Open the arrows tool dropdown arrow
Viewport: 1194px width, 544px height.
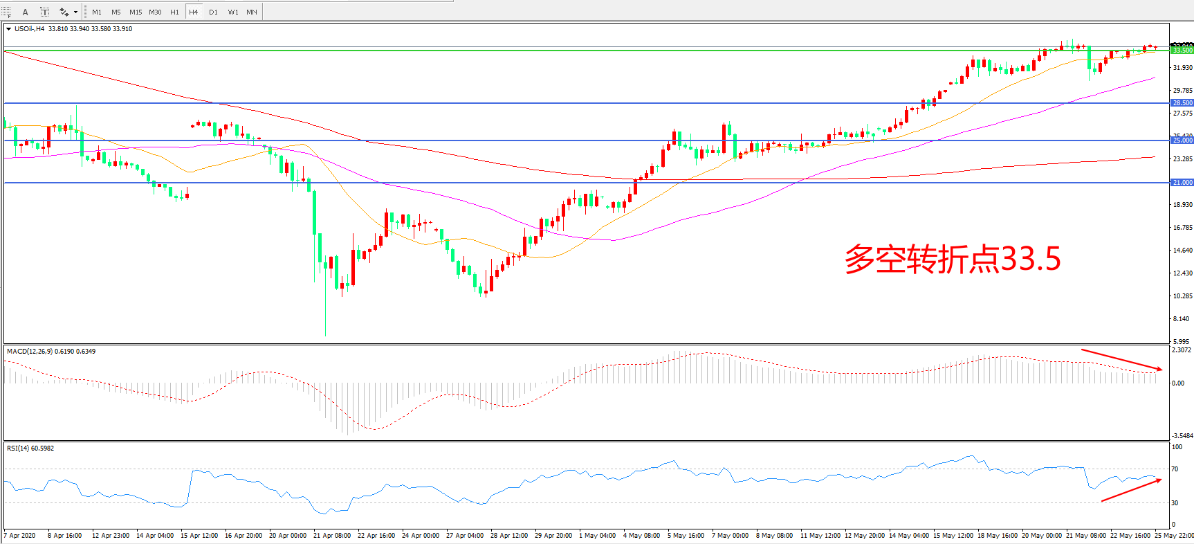(75, 12)
